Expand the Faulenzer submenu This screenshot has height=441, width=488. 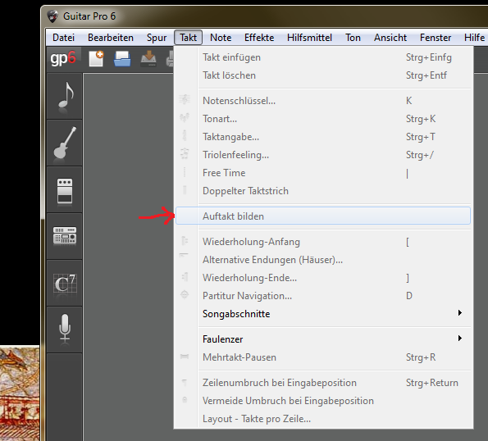pyautogui.click(x=323, y=339)
